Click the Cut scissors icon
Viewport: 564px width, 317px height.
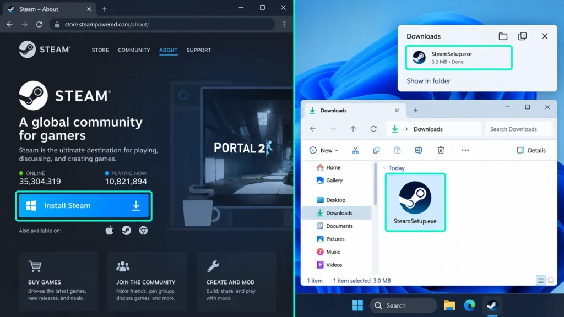click(x=355, y=150)
